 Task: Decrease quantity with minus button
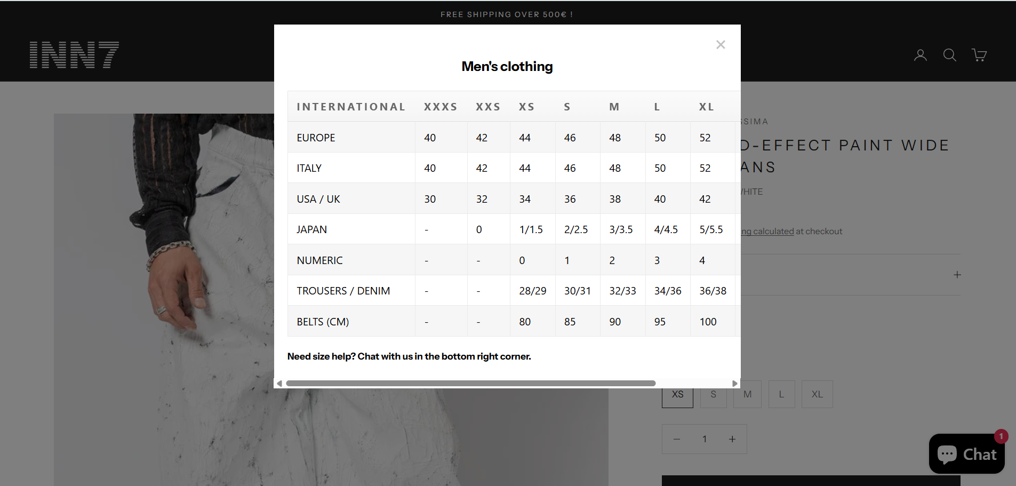pos(677,439)
